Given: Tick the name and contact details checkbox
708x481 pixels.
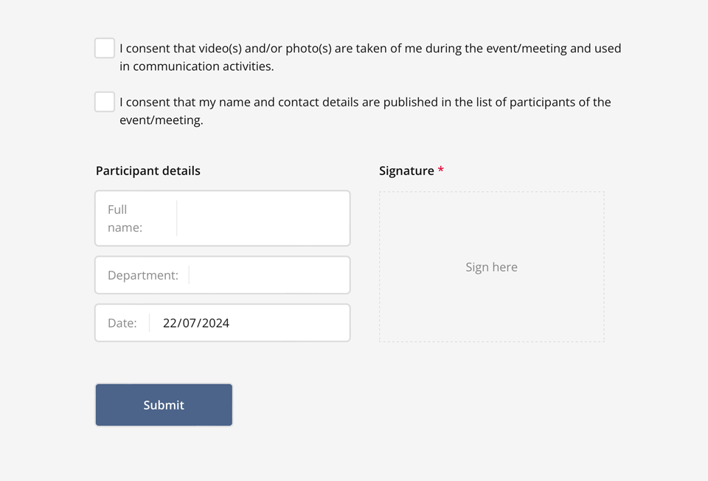Looking at the screenshot, I should click(105, 103).
